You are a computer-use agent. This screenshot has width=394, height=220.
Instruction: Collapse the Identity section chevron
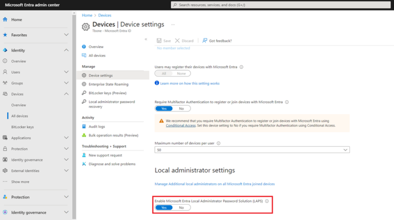66,50
